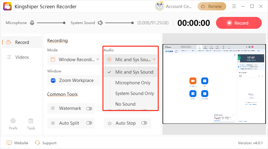Minimize the Kingshiper window
268x149 pixels.
click(243, 6)
